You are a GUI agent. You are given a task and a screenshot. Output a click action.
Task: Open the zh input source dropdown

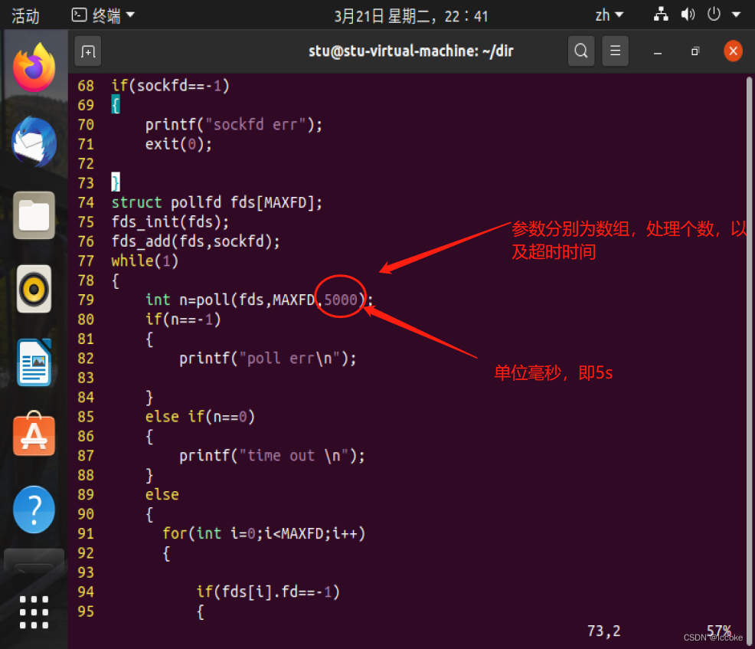(x=609, y=15)
